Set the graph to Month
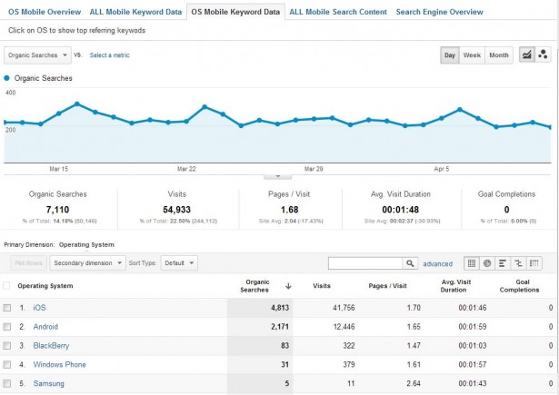Screen dimensions: 559x395 pyautogui.click(x=499, y=55)
